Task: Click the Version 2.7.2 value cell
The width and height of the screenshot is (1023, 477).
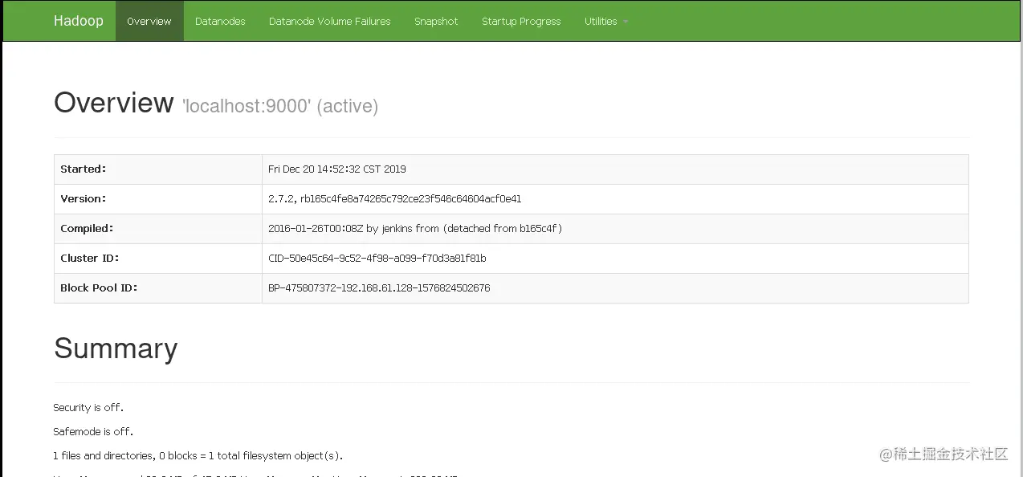Action: point(395,199)
